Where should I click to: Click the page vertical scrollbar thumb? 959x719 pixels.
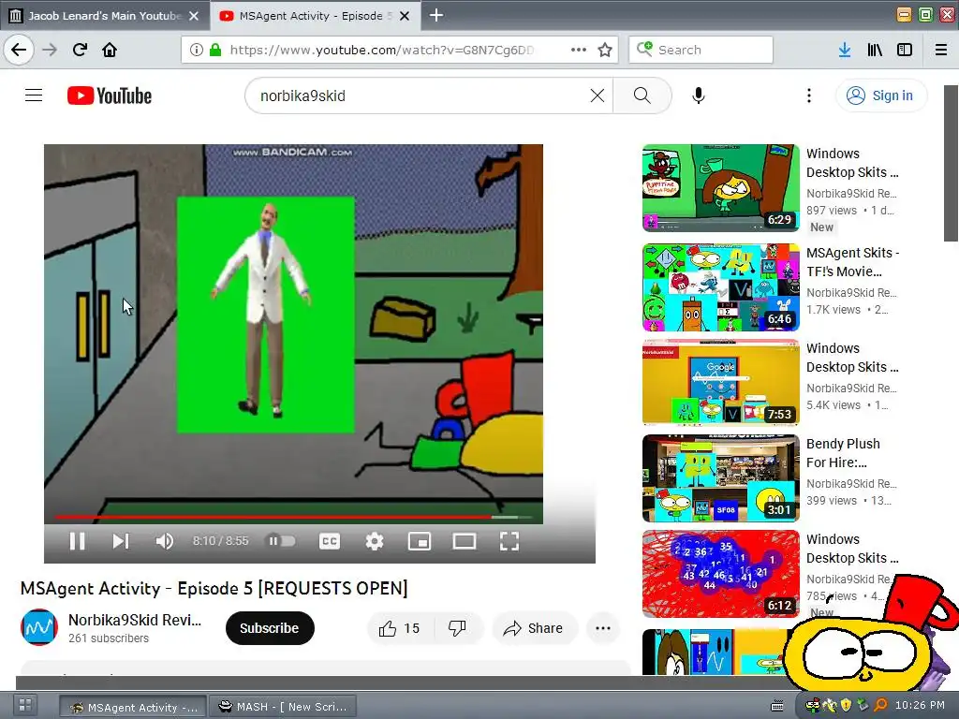point(952,163)
